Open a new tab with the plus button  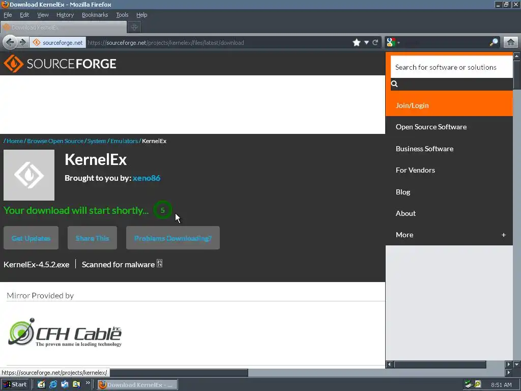(x=134, y=27)
